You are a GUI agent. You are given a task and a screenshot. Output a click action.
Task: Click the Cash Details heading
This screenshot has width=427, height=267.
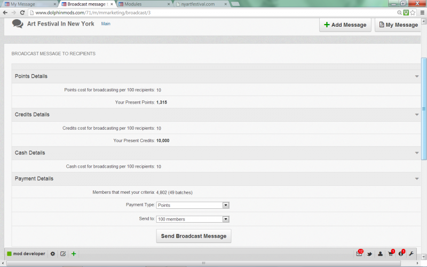[x=30, y=153]
